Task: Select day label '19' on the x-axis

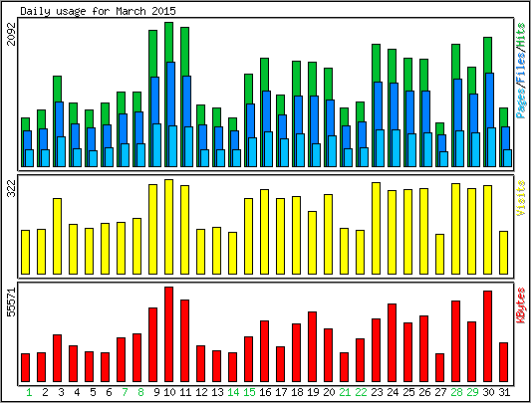Action: pos(313,392)
